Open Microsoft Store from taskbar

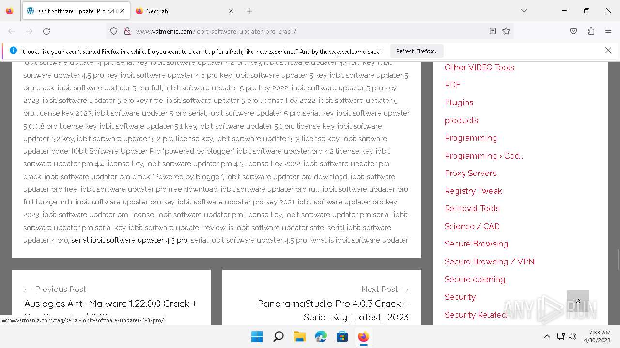[x=342, y=337]
